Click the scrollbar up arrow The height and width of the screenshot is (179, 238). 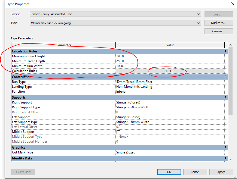pos(230,45)
